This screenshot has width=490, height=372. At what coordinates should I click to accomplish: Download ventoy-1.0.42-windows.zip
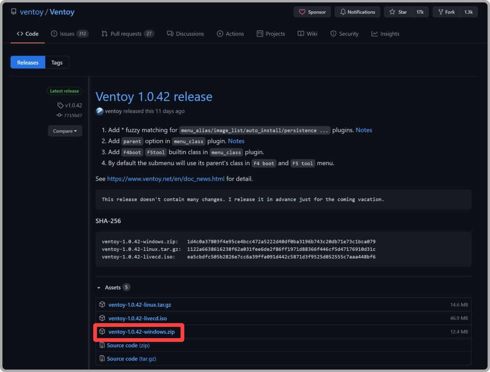click(x=142, y=332)
